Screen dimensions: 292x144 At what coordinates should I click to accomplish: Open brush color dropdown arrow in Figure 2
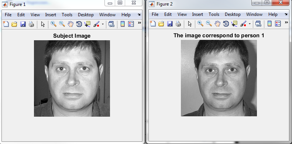coord(250,24)
